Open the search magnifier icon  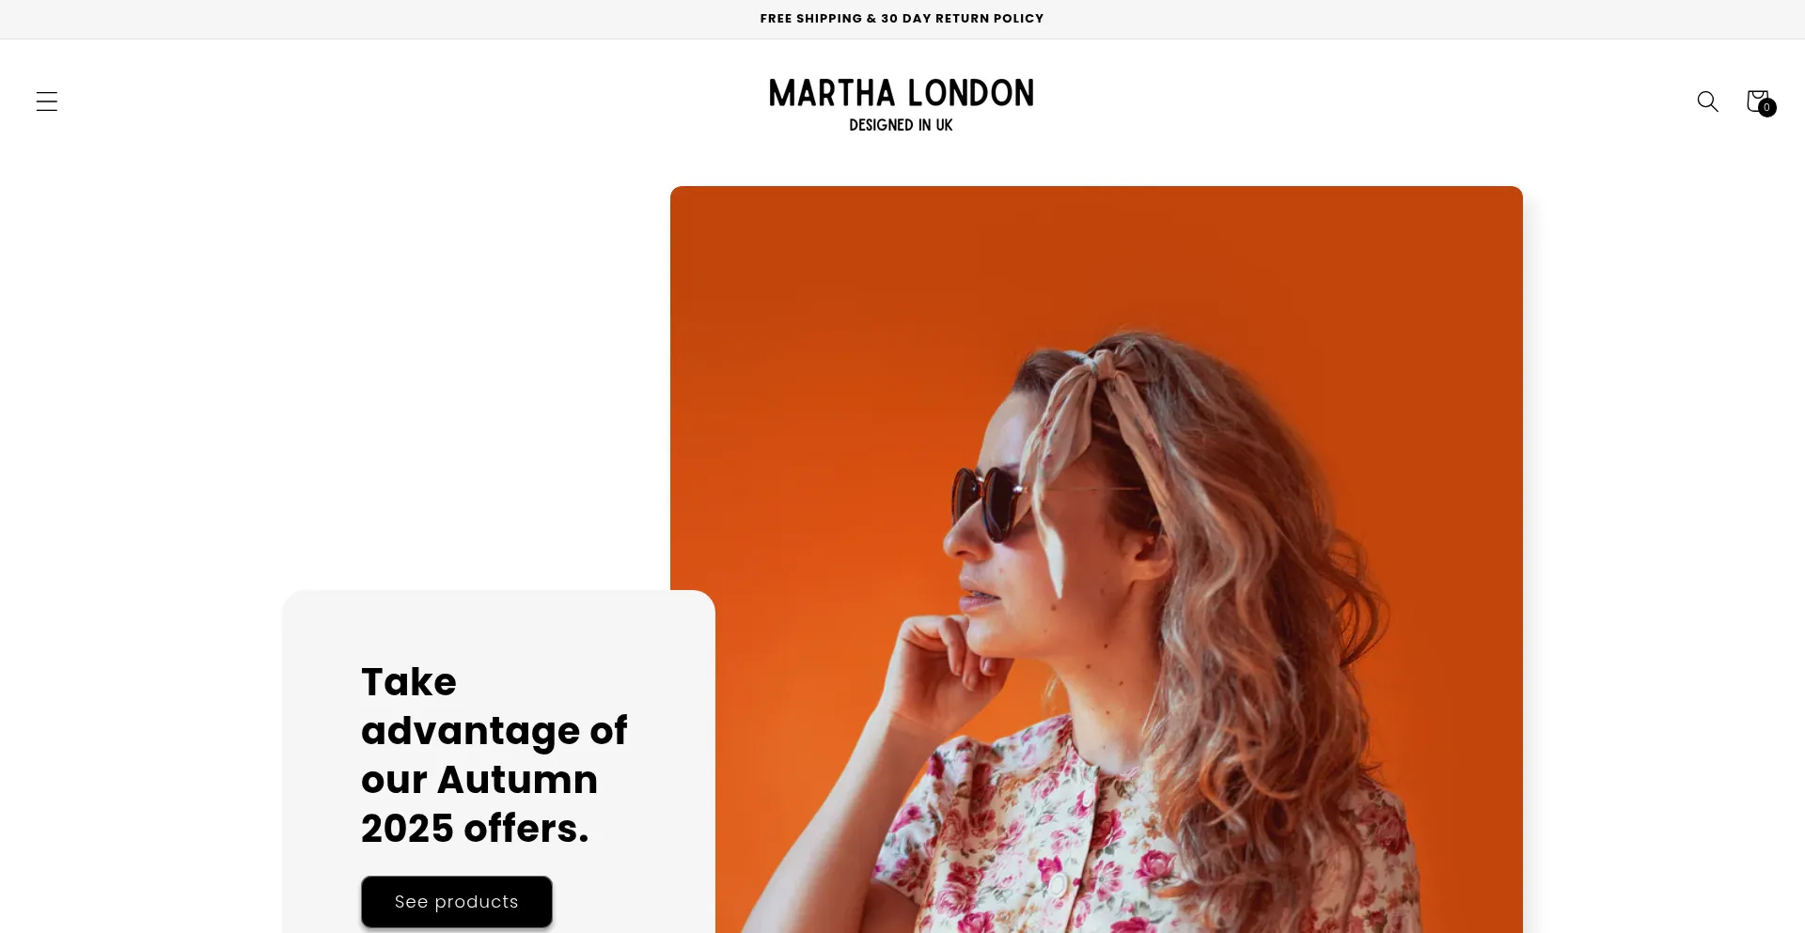[x=1707, y=101]
